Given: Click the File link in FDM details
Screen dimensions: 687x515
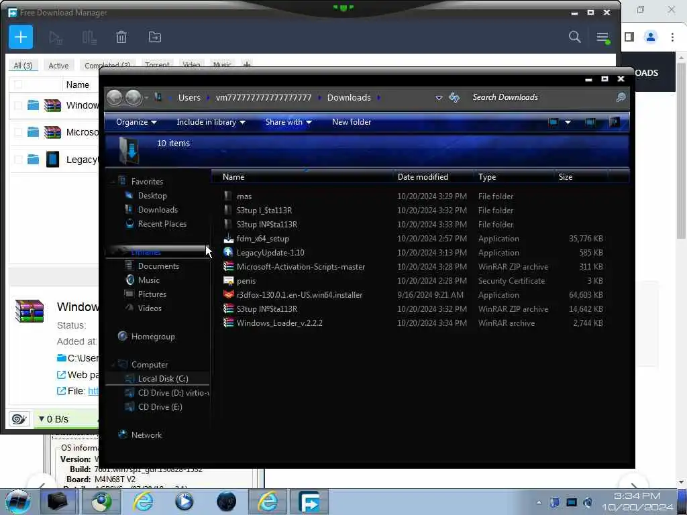Looking at the screenshot, I should tap(93, 391).
